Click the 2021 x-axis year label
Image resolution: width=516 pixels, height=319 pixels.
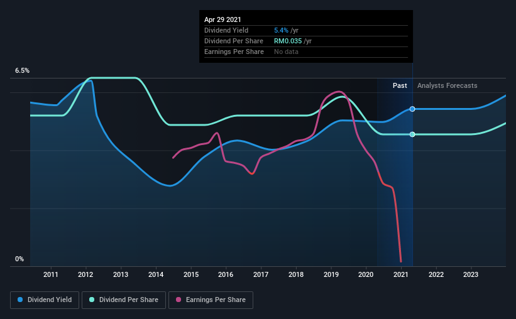[x=401, y=274]
